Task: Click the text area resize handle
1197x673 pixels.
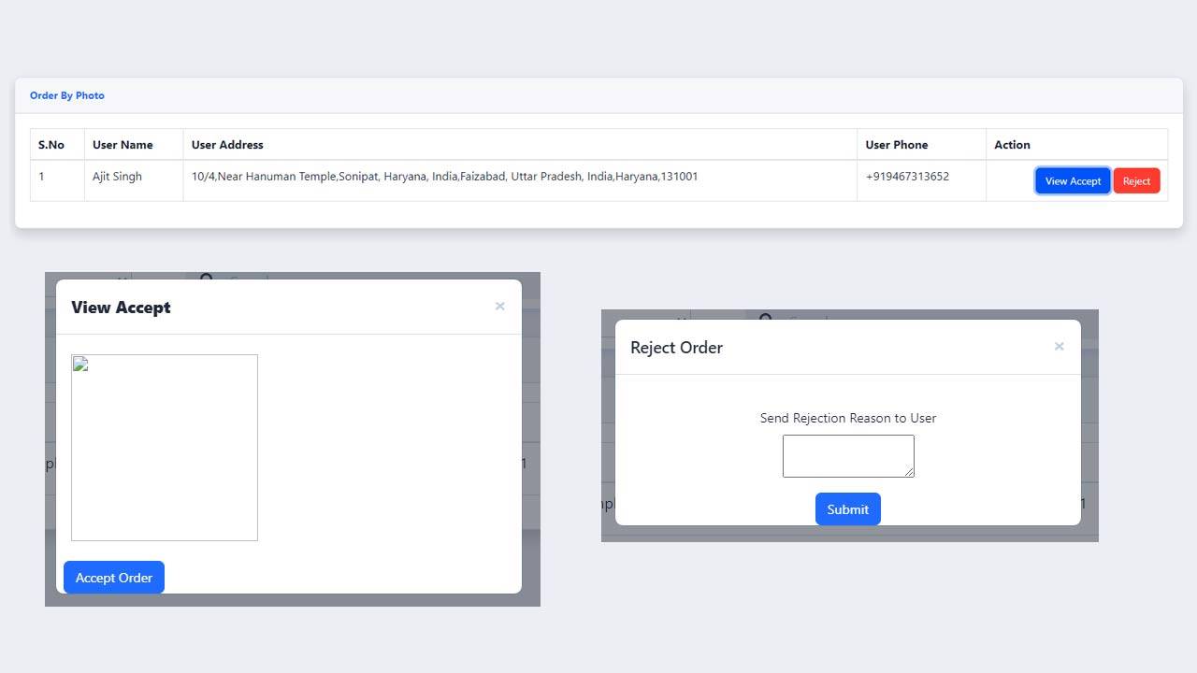Action: pos(909,472)
